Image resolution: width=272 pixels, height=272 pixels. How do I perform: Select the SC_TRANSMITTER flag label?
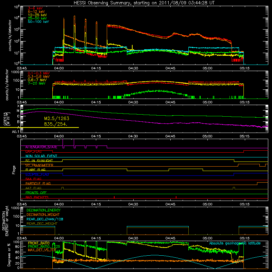[39, 165]
